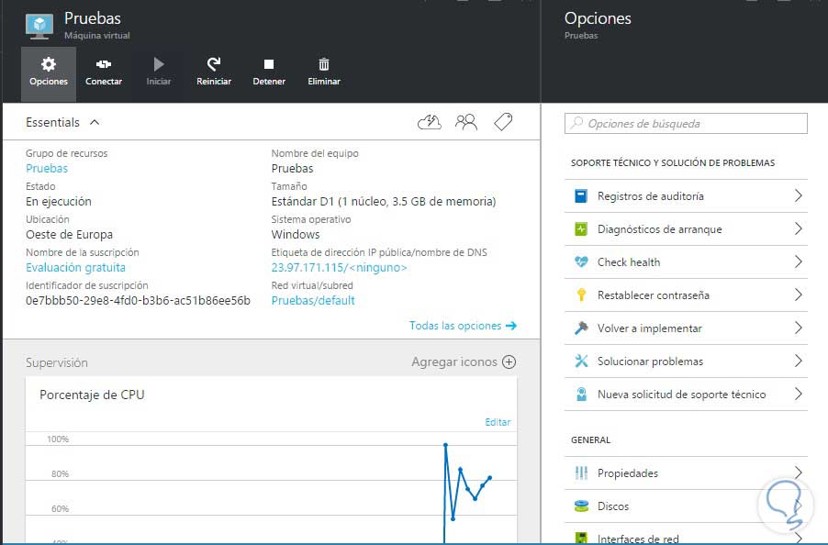Open the Diagnósticos de arranque chevron
This screenshot has width=828, height=545.
[x=798, y=228]
